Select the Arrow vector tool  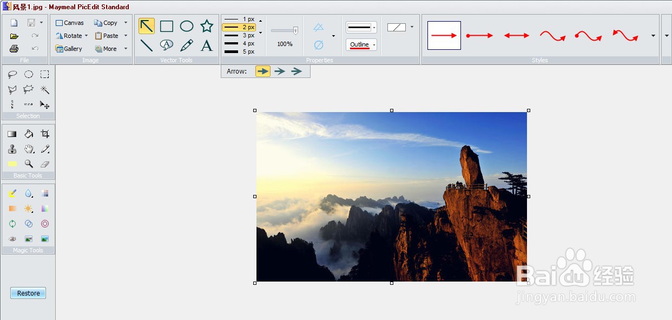click(147, 26)
